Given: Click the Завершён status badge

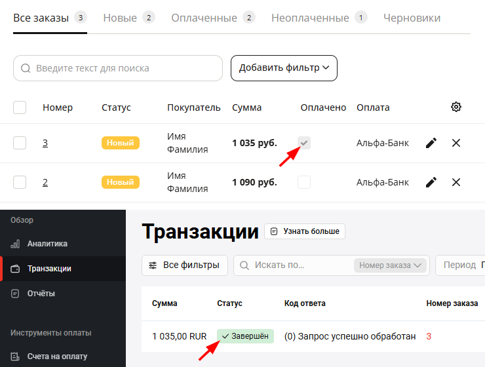Looking at the screenshot, I should [x=245, y=336].
